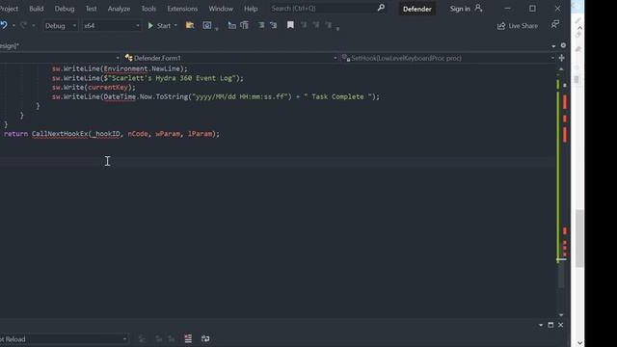Viewport: 617px width, 347px height.
Task: Open the x64 platform dropdown
Action: point(112,26)
